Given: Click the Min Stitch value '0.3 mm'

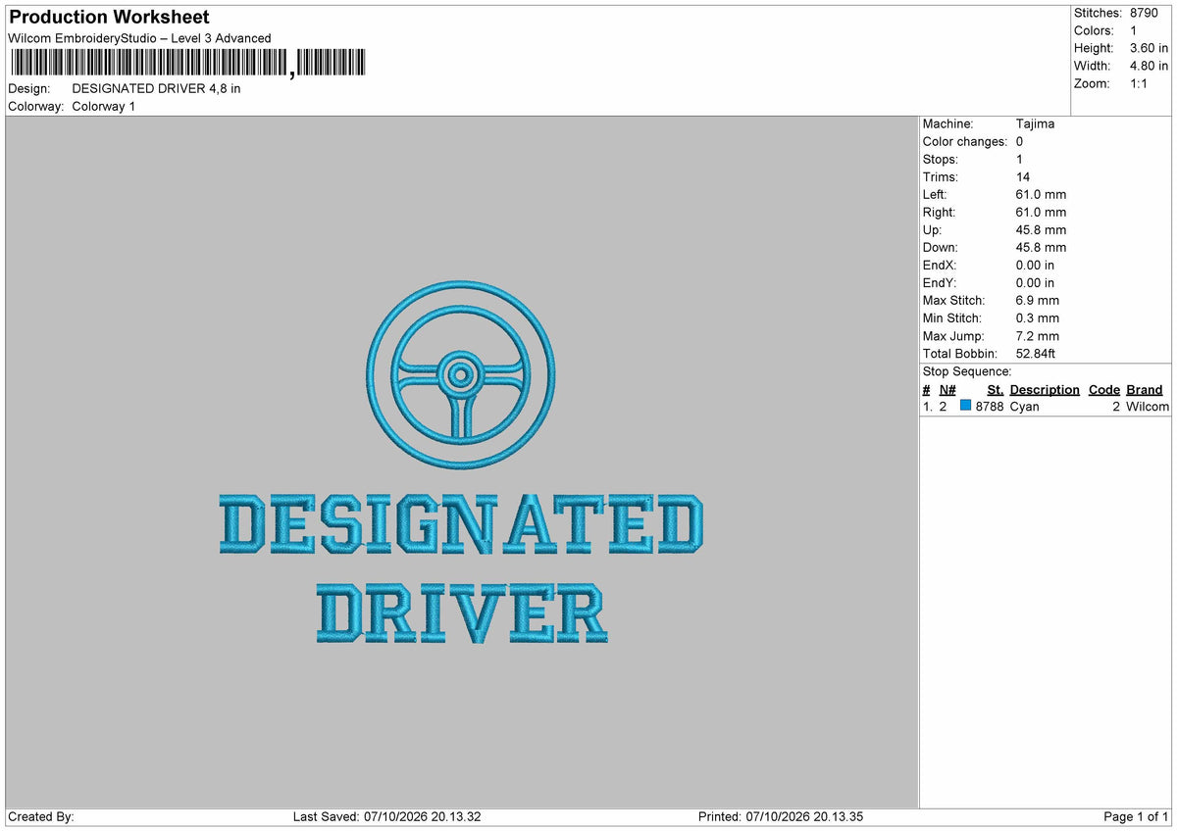Looking at the screenshot, I should click(x=1038, y=318).
